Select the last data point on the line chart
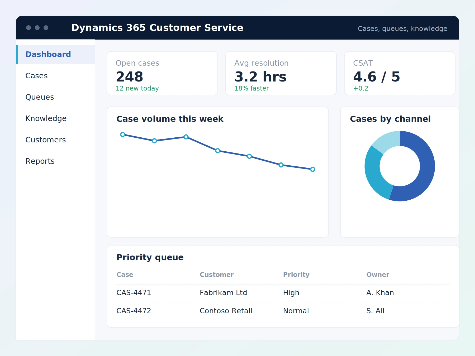 pyautogui.click(x=313, y=169)
